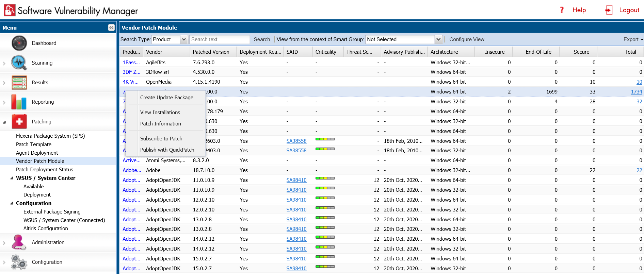
Task: Open the Export dropdown menu
Action: (633, 39)
